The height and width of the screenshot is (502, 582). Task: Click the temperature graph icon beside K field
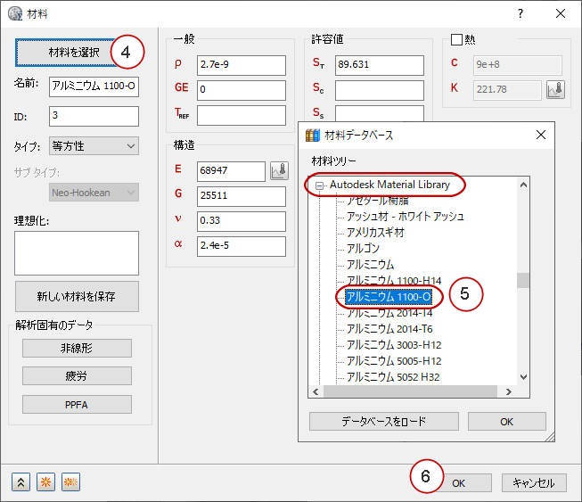pos(555,90)
